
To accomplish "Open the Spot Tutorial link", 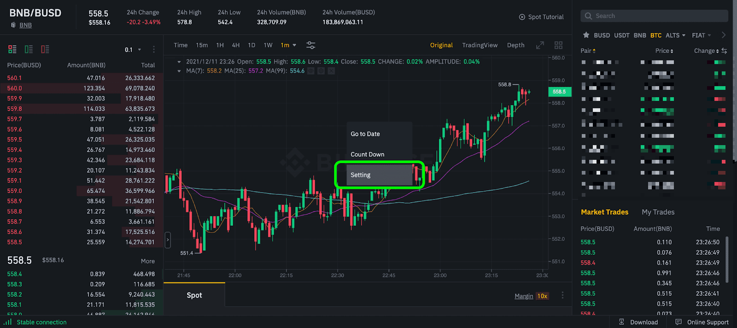I will tap(541, 17).
